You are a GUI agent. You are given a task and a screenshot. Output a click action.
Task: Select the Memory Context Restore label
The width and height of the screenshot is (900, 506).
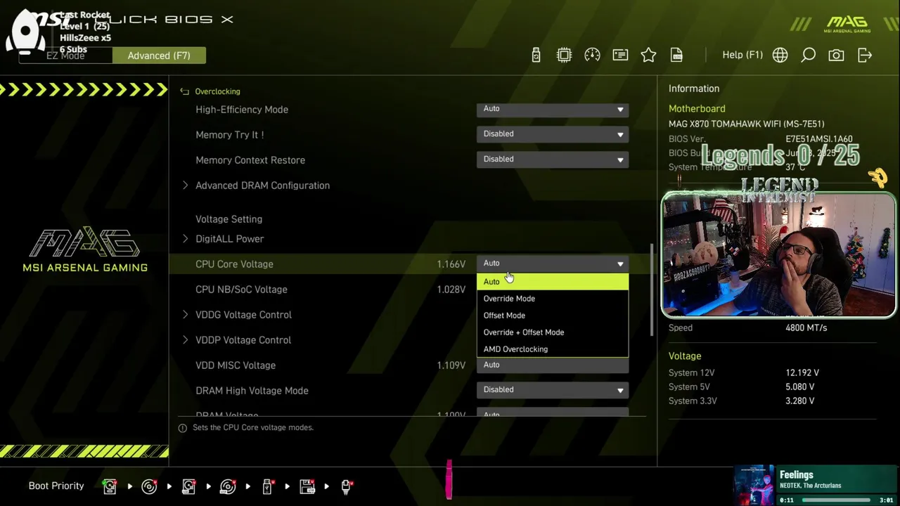point(250,160)
